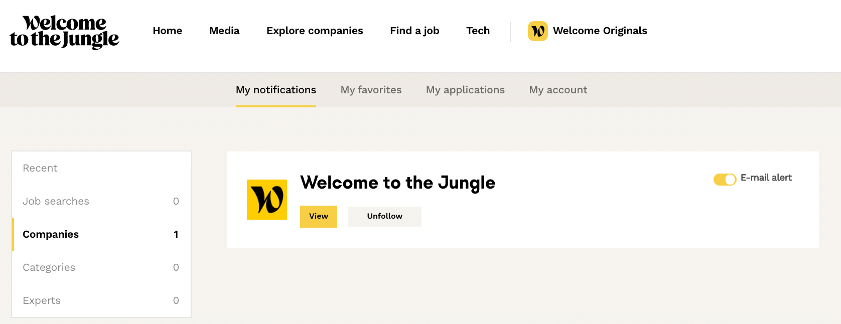Open the Media section
Viewport: 841px width, 324px height.
pos(224,31)
